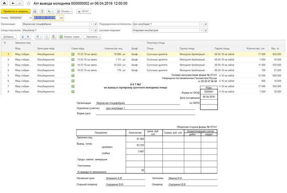
Task: Open the share/split rows dropdown
Action: tap(38, 37)
